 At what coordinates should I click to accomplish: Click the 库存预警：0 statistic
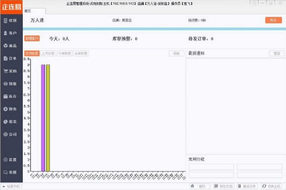125,39
